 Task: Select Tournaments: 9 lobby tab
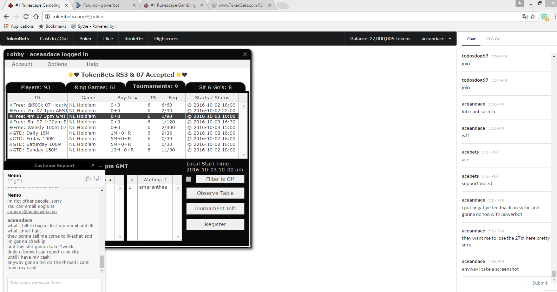pos(155,86)
